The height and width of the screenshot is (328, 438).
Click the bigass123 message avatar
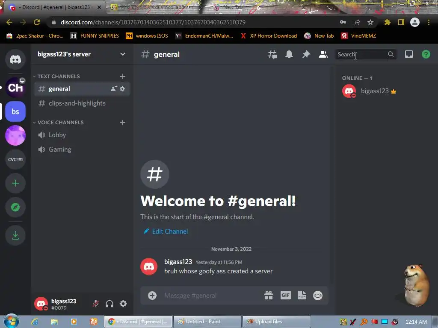(x=148, y=266)
